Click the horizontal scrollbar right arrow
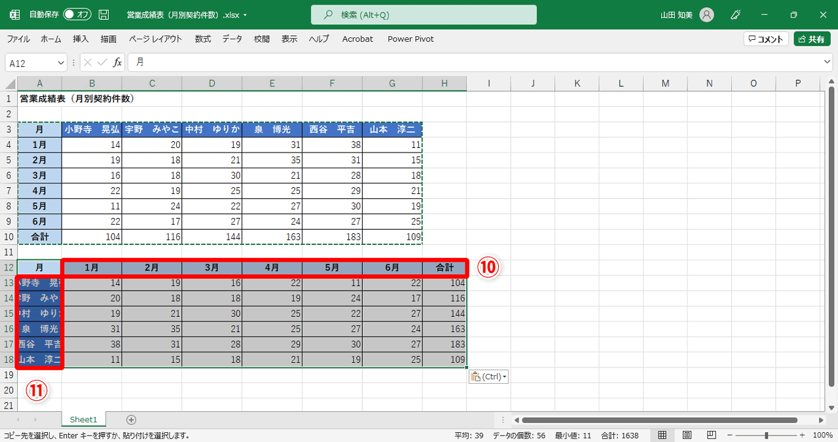 (821, 420)
